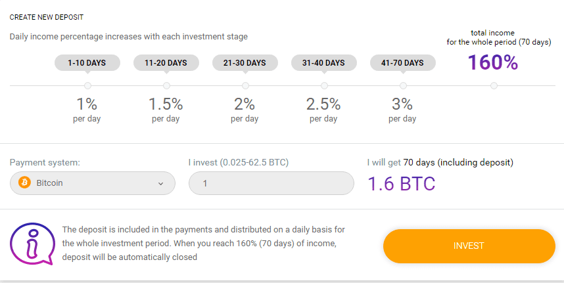Click timeline marker under 1-10 DAYS

click(88, 85)
